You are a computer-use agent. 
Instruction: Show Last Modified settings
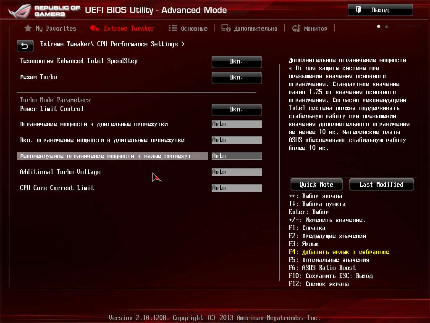(381, 184)
